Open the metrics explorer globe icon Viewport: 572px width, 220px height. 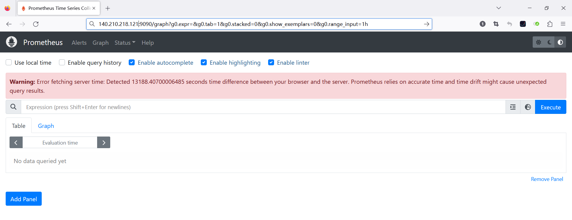(528, 107)
